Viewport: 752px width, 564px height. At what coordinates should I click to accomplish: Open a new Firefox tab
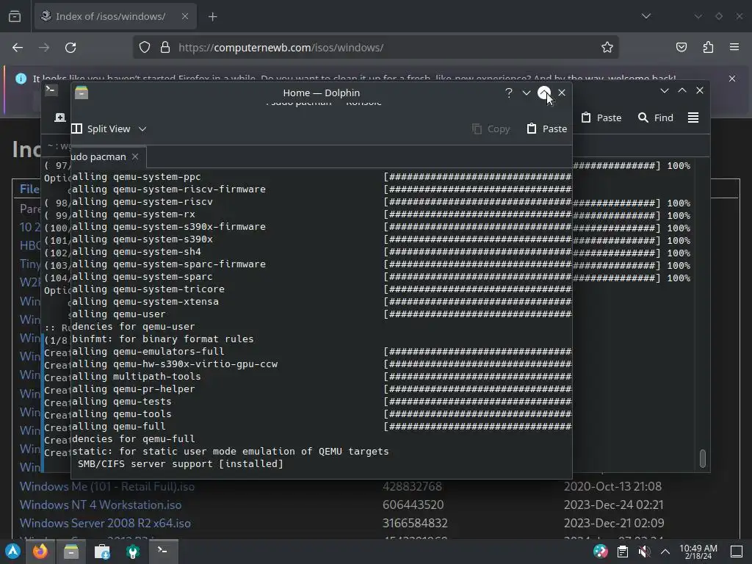212,17
